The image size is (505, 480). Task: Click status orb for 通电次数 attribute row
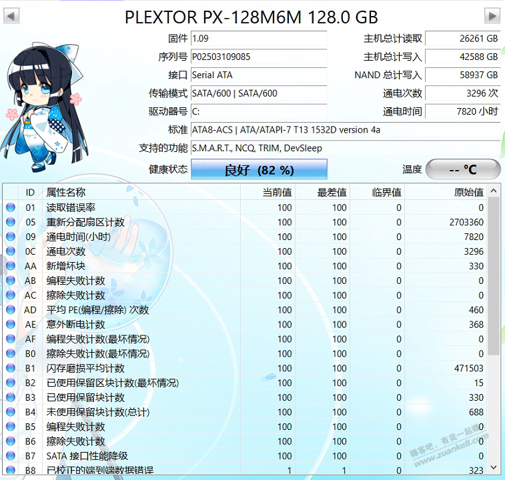click(11, 251)
